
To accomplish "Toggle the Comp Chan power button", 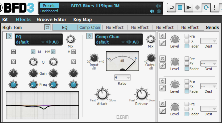I will coord(89,36).
